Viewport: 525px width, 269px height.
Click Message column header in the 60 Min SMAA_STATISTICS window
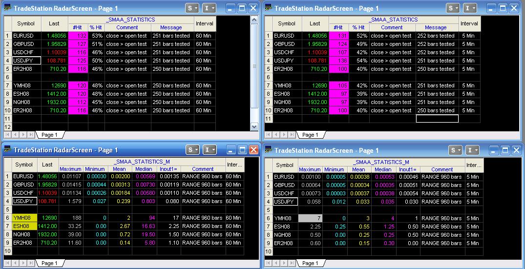(172, 27)
